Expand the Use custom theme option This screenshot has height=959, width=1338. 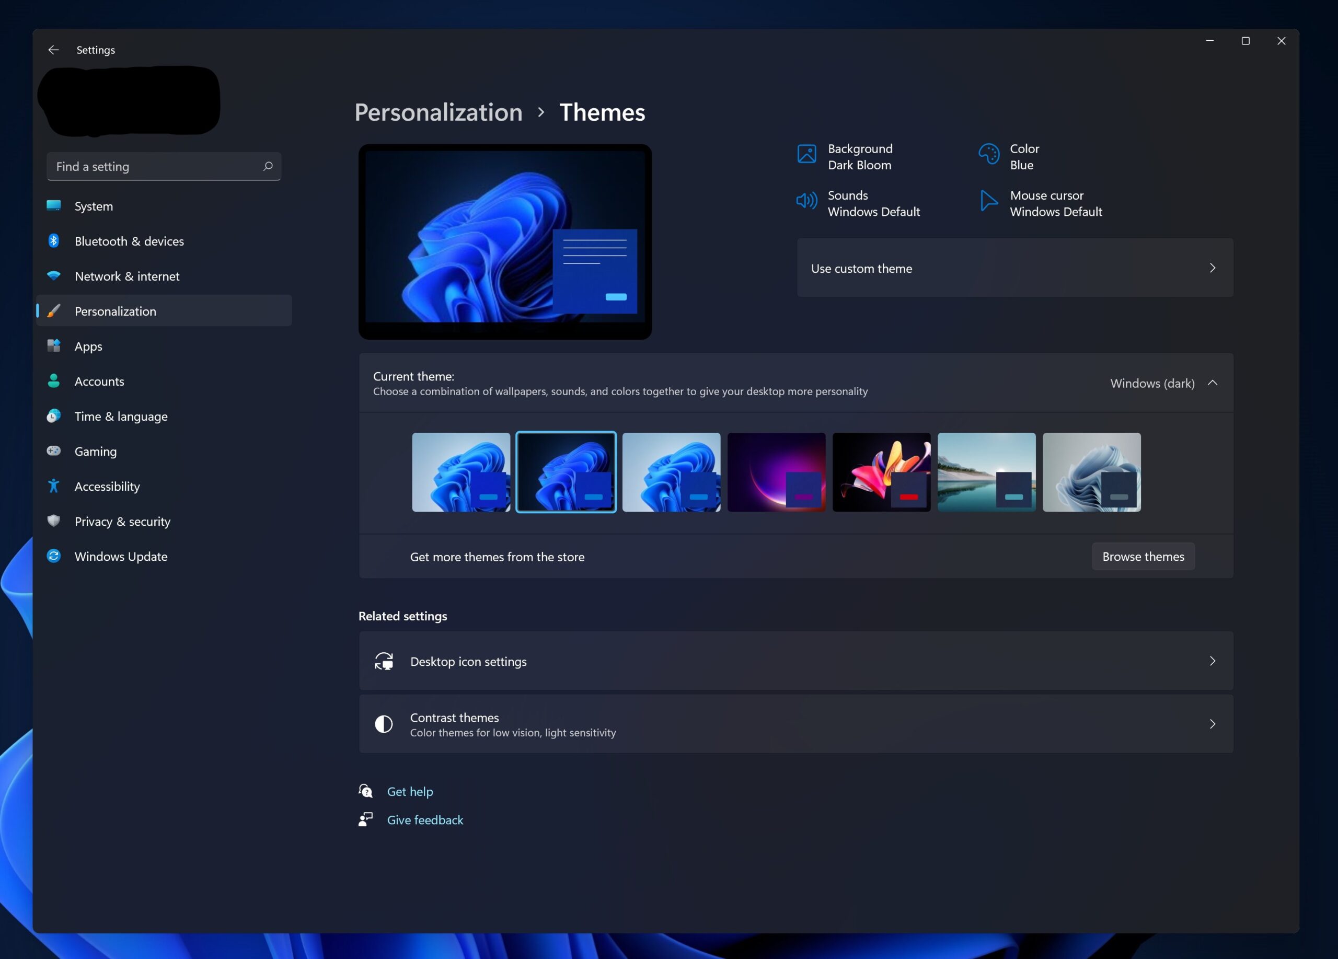(1213, 268)
